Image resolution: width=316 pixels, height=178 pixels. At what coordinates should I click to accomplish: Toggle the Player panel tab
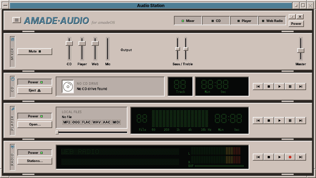[244, 21]
